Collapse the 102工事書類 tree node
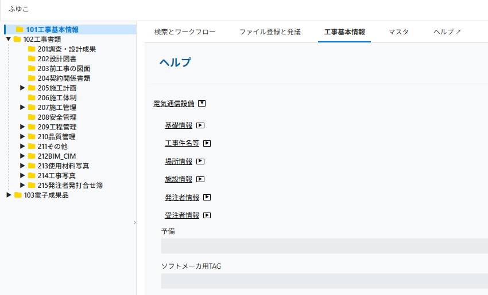Image resolution: width=488 pixels, height=295 pixels. [9, 40]
